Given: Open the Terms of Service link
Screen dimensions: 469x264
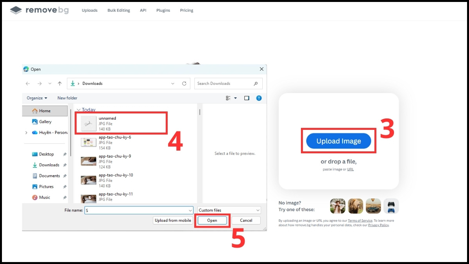Looking at the screenshot, I should (360, 220).
